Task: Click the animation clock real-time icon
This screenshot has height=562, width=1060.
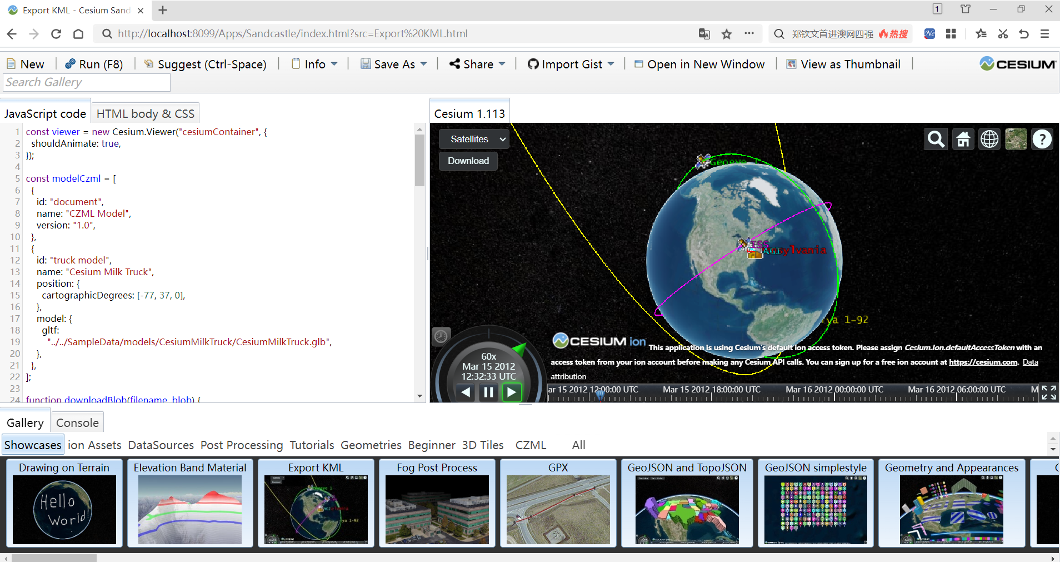Action: [441, 336]
